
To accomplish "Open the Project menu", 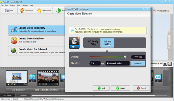I will pos(12,5).
